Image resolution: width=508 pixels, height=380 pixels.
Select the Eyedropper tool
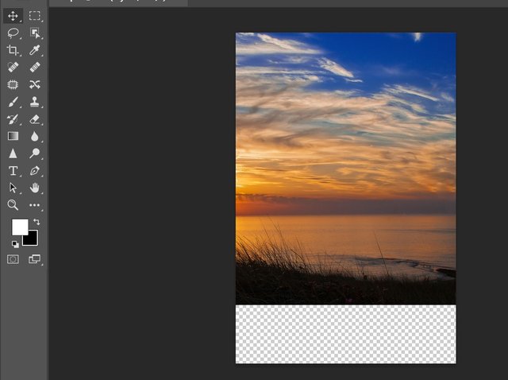pyautogui.click(x=35, y=50)
